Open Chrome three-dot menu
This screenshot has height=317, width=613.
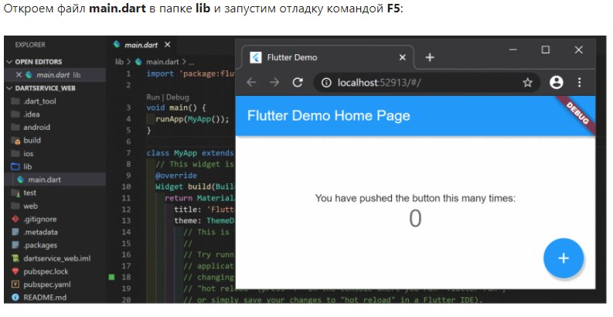580,82
